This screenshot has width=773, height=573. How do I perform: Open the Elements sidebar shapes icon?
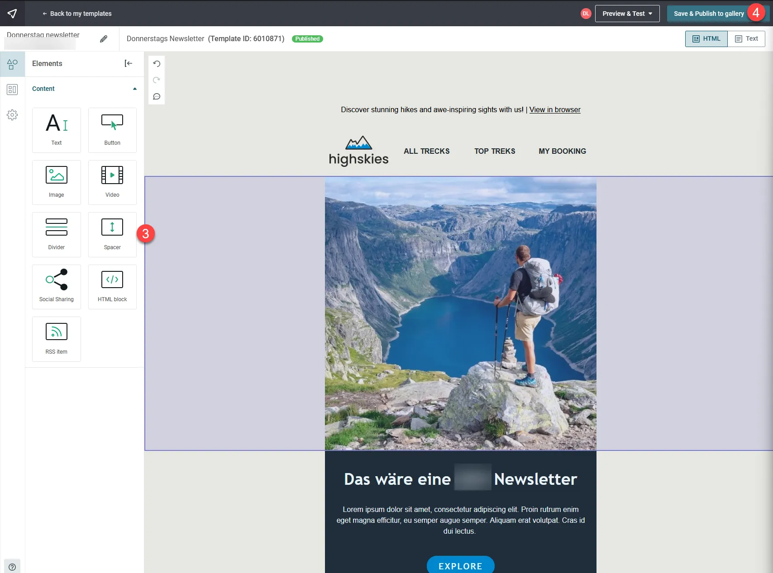pyautogui.click(x=12, y=64)
